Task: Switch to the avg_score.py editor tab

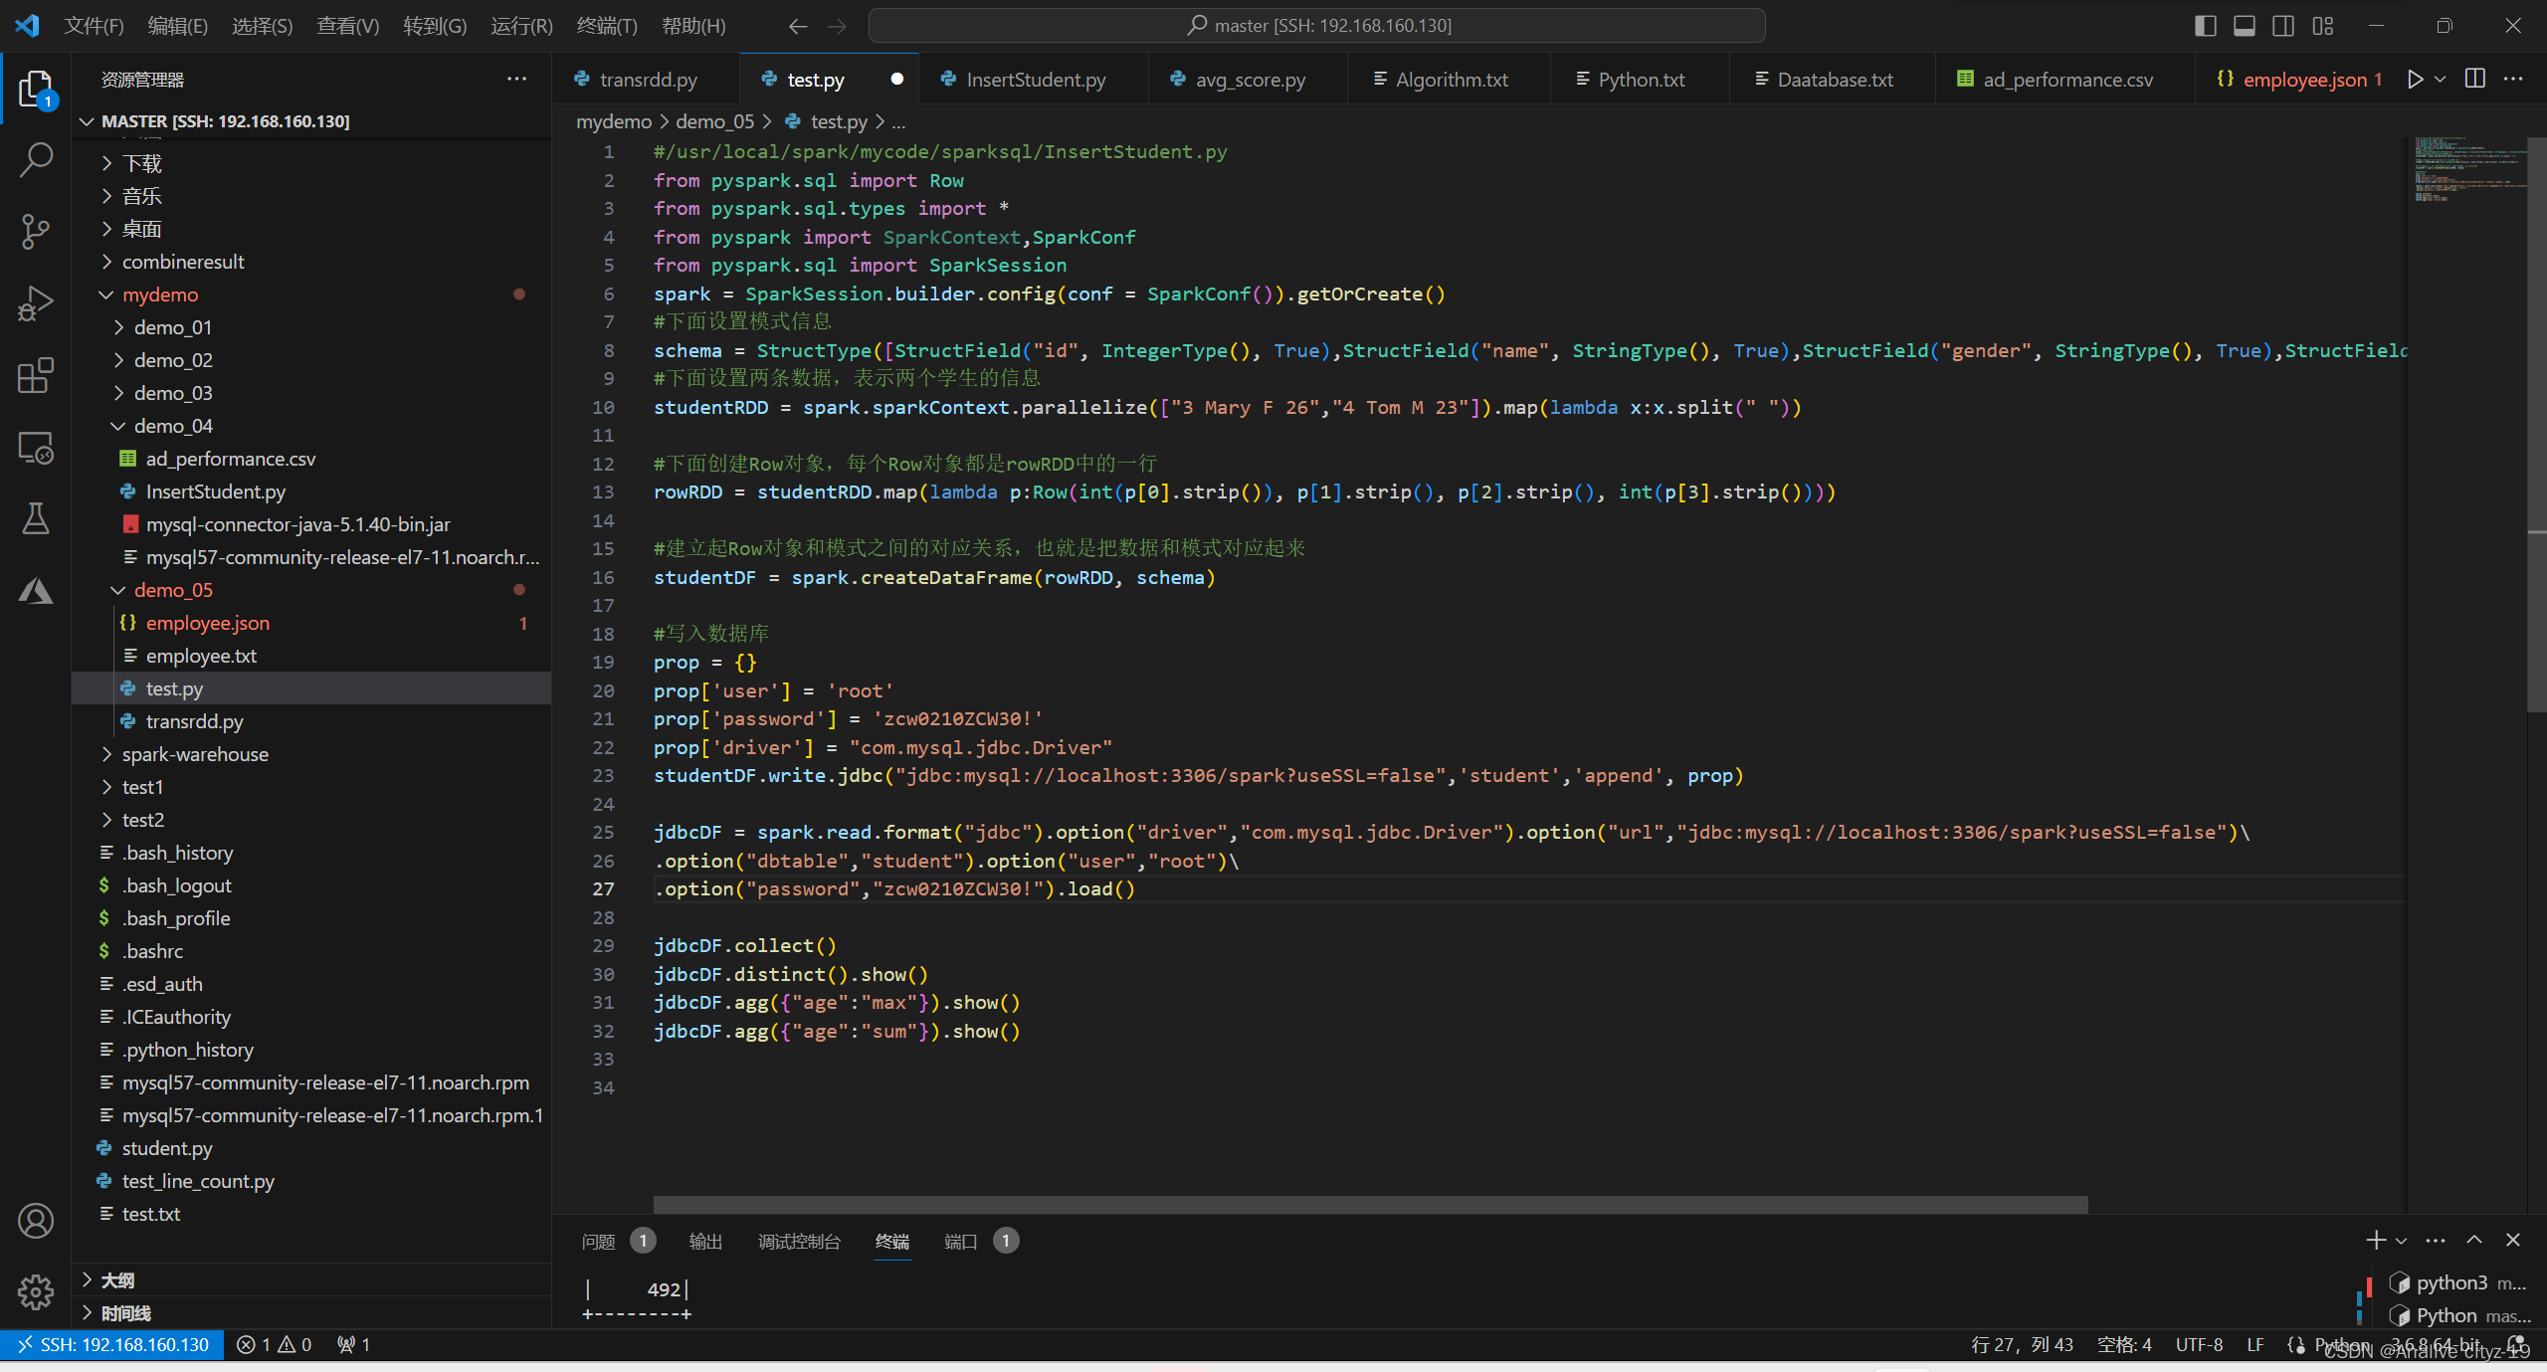Action: [x=1249, y=80]
